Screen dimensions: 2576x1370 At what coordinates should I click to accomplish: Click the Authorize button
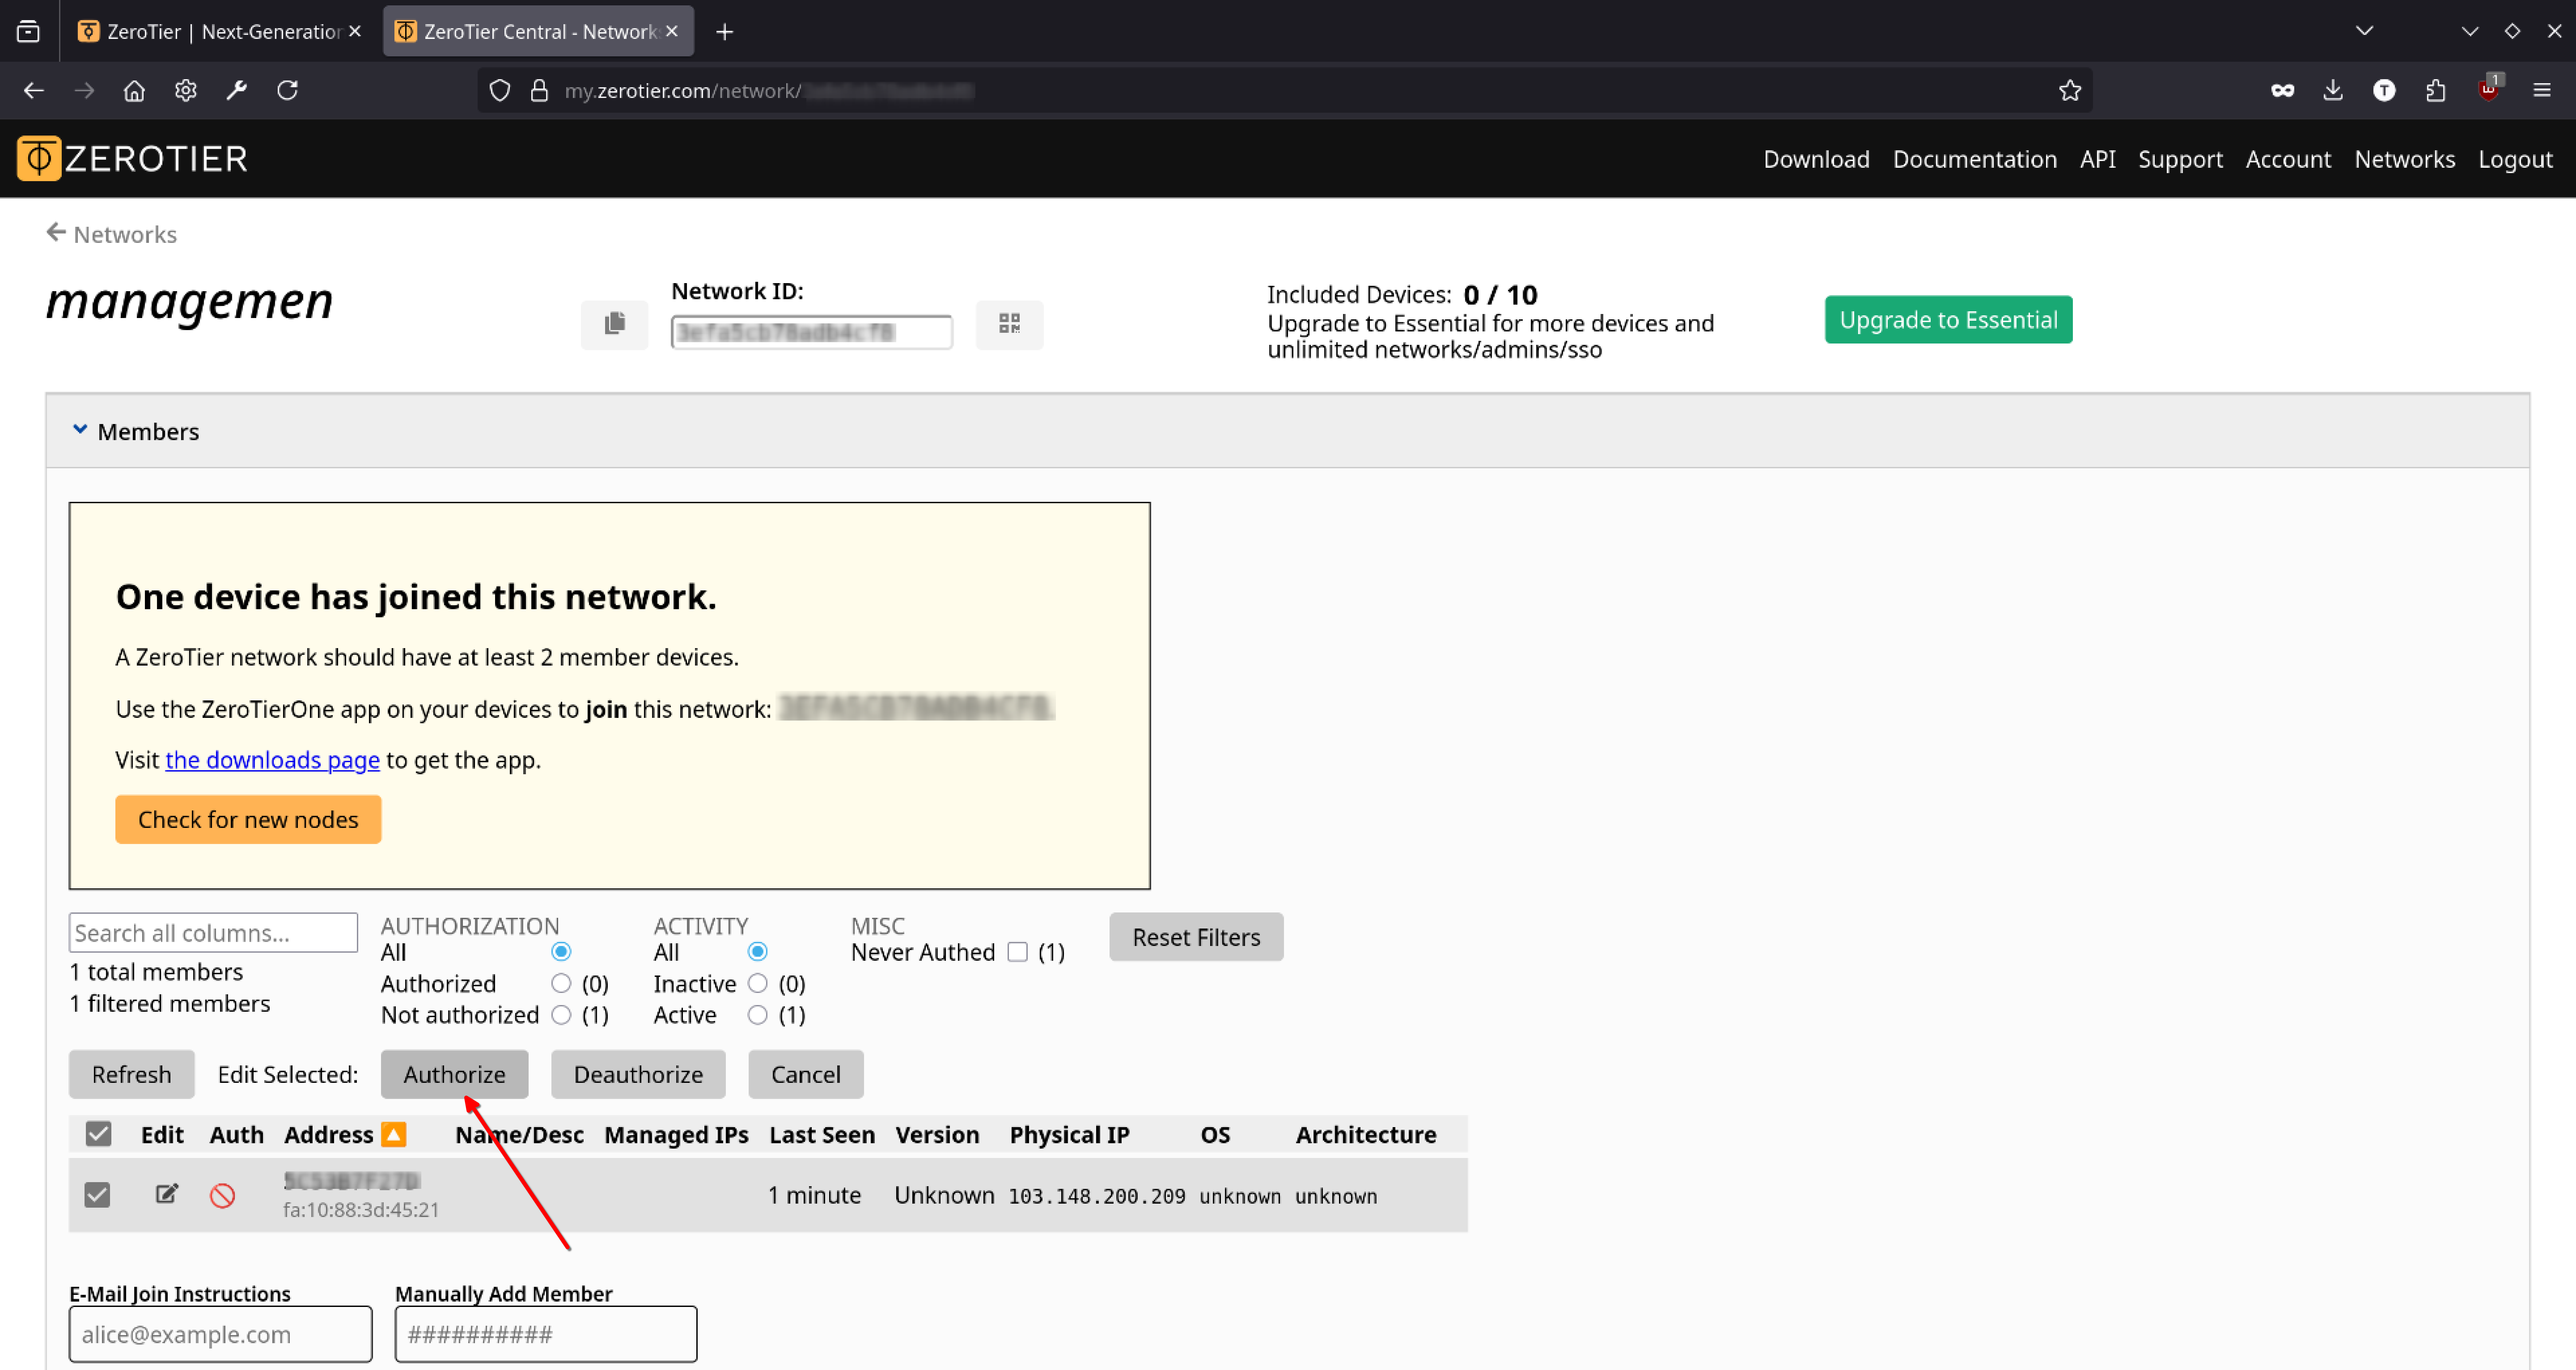click(454, 1074)
